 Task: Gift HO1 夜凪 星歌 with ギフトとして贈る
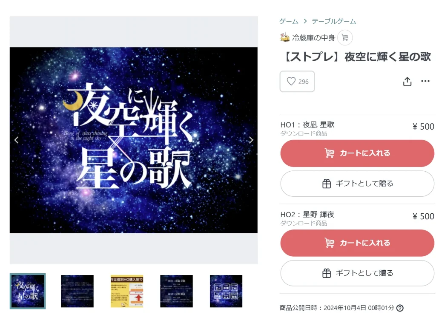pyautogui.click(x=357, y=184)
